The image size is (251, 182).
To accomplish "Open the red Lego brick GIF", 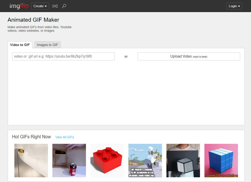I will coord(107,161).
